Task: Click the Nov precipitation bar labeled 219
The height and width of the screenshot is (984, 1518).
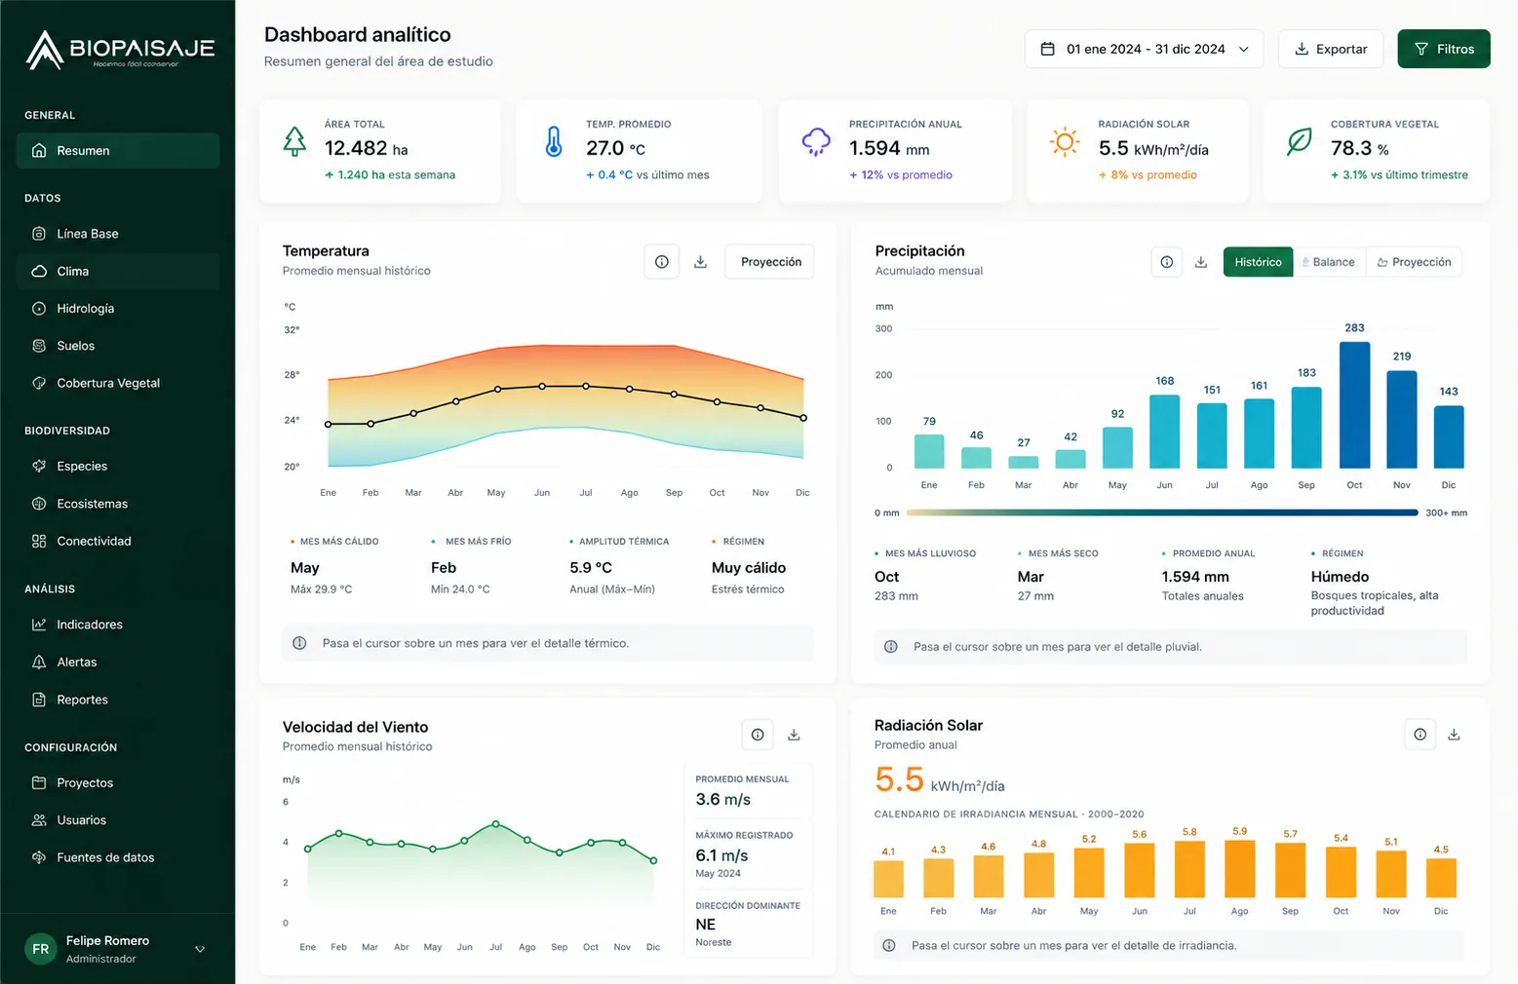Action: tap(1402, 419)
